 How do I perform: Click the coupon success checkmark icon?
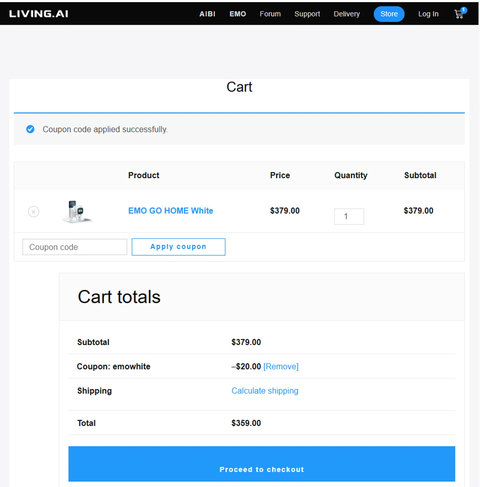(x=30, y=129)
